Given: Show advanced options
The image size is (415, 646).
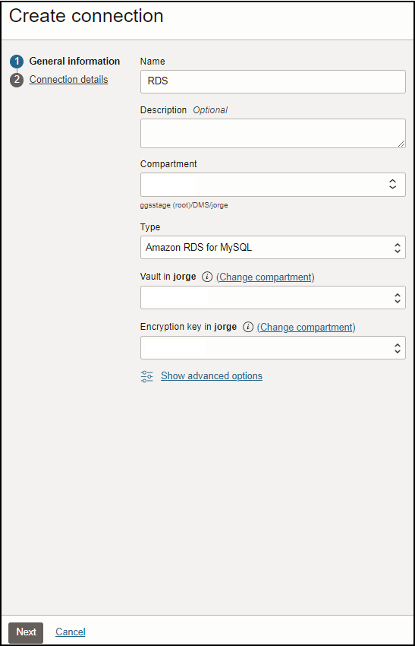Looking at the screenshot, I should click(x=212, y=375).
